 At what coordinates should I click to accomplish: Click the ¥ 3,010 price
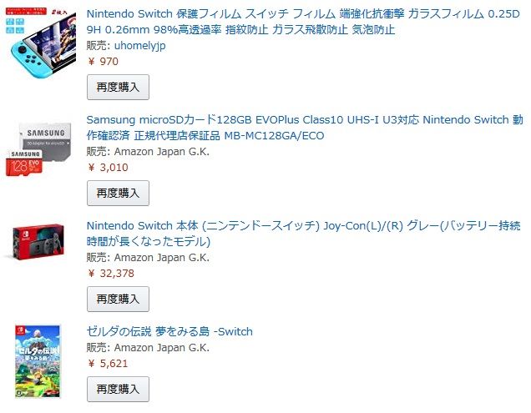coord(108,167)
